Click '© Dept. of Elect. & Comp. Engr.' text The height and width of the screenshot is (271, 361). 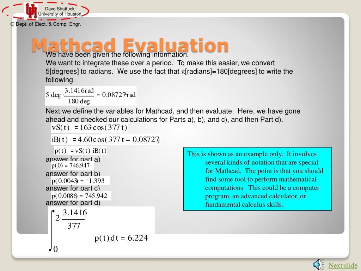45,24
